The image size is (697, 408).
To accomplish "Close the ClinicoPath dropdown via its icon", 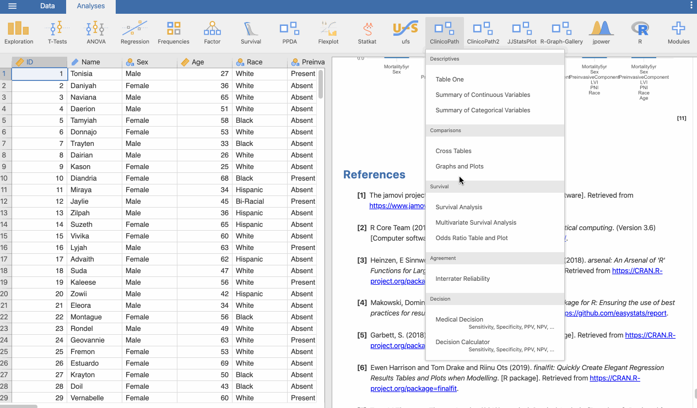I will [x=445, y=32].
